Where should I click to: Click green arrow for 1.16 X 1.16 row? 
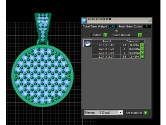(142, 45)
